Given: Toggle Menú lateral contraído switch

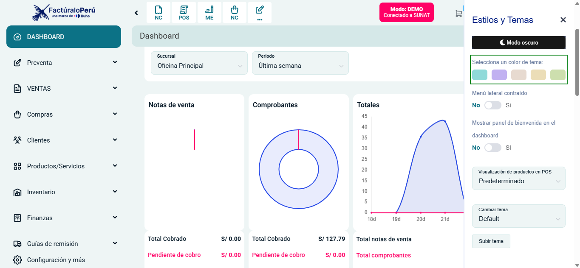Looking at the screenshot, I should (493, 105).
